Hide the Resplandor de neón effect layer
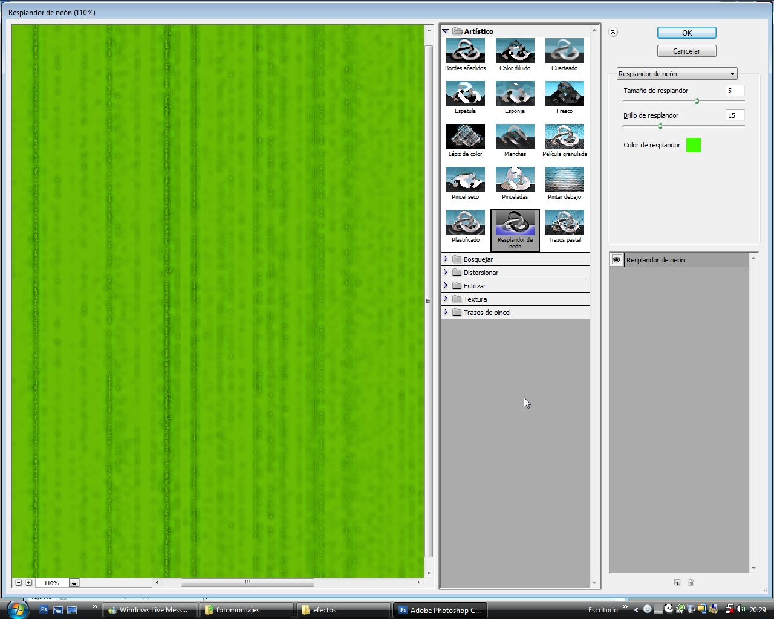774x619 pixels. pyautogui.click(x=616, y=259)
